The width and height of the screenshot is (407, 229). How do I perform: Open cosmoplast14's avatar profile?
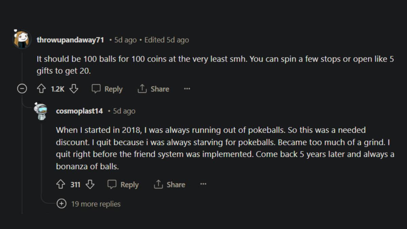point(41,111)
